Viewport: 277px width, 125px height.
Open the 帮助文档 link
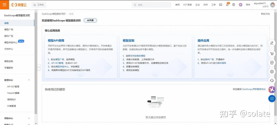click(x=265, y=14)
